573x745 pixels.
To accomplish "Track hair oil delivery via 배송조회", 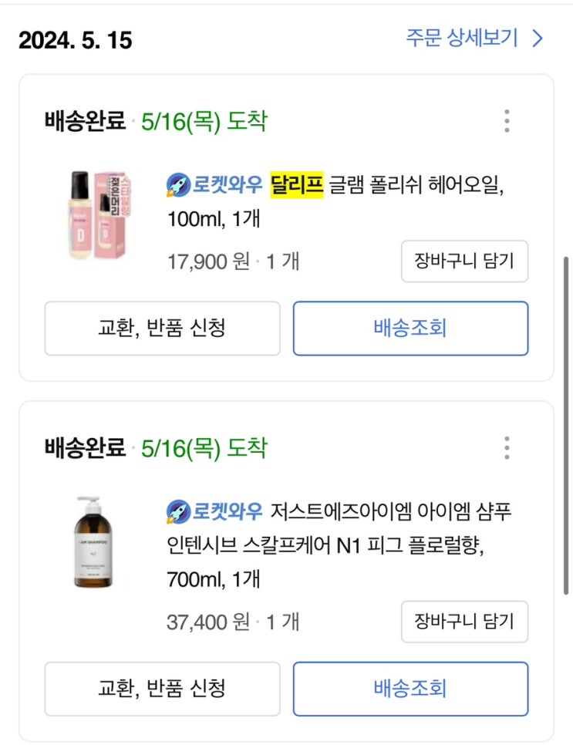I will click(410, 328).
